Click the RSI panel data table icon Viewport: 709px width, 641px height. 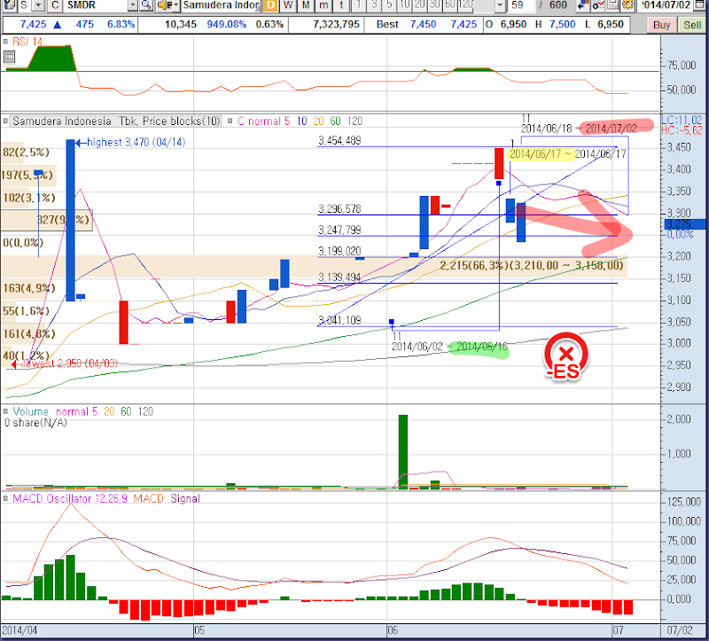pyautogui.click(x=9, y=57)
